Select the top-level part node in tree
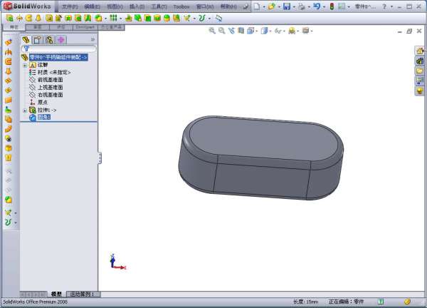Screen dimensions: 427x308 58,57
